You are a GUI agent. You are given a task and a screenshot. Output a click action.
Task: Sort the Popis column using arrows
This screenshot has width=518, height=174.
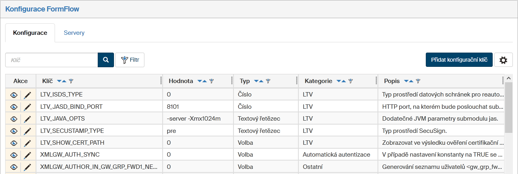click(x=408, y=81)
